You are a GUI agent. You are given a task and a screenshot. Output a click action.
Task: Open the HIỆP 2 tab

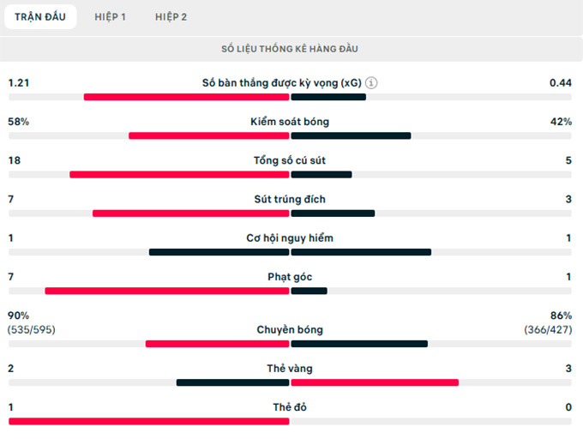(171, 17)
